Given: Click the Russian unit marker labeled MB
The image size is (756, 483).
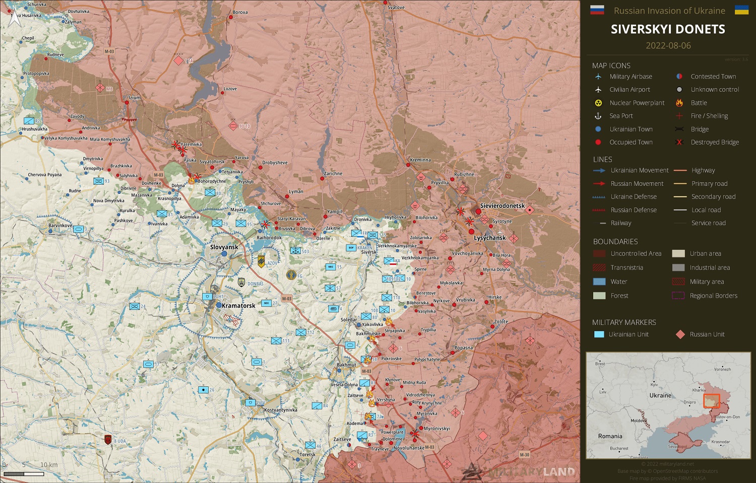Looking at the screenshot, I should click(100, 88).
